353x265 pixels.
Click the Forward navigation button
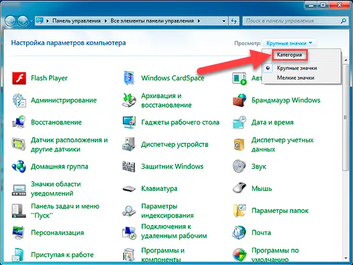pyautogui.click(x=23, y=21)
